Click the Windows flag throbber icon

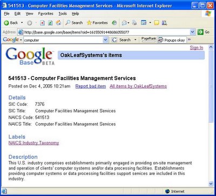coord(208,13)
